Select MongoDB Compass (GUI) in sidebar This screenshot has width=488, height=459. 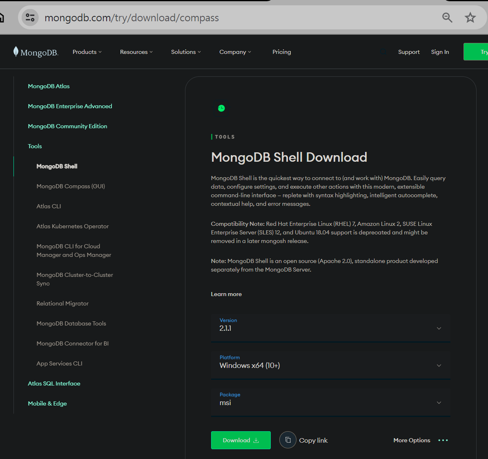pos(71,186)
